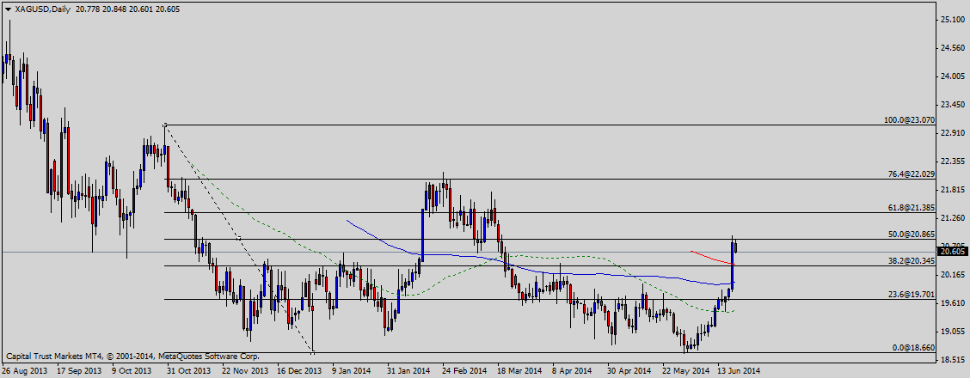Select the red moving average line
The height and width of the screenshot is (378, 970).
click(709, 256)
